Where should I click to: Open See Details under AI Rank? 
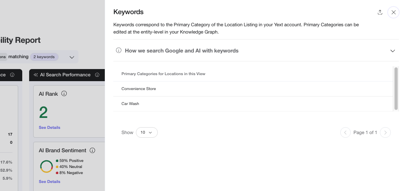tap(49, 127)
